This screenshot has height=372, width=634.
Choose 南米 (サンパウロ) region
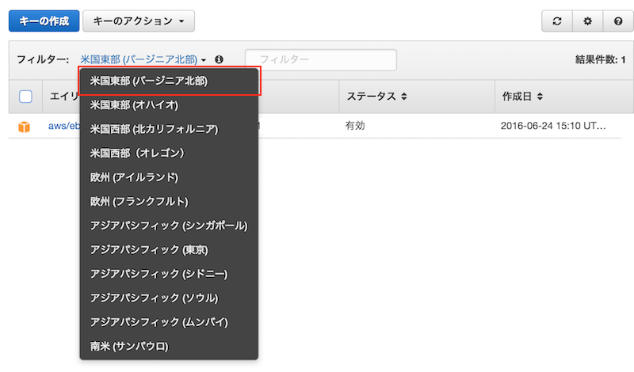coord(169,346)
